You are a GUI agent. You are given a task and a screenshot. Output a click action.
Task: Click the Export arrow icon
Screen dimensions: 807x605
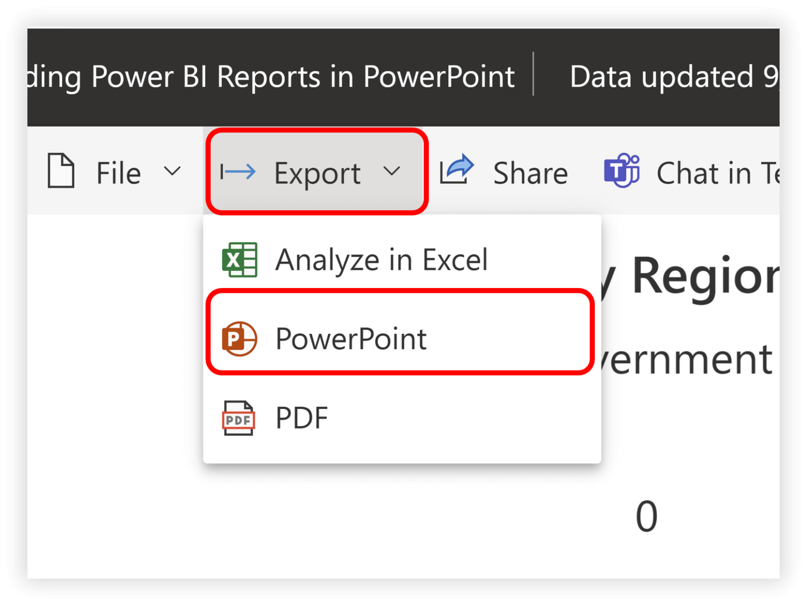237,170
